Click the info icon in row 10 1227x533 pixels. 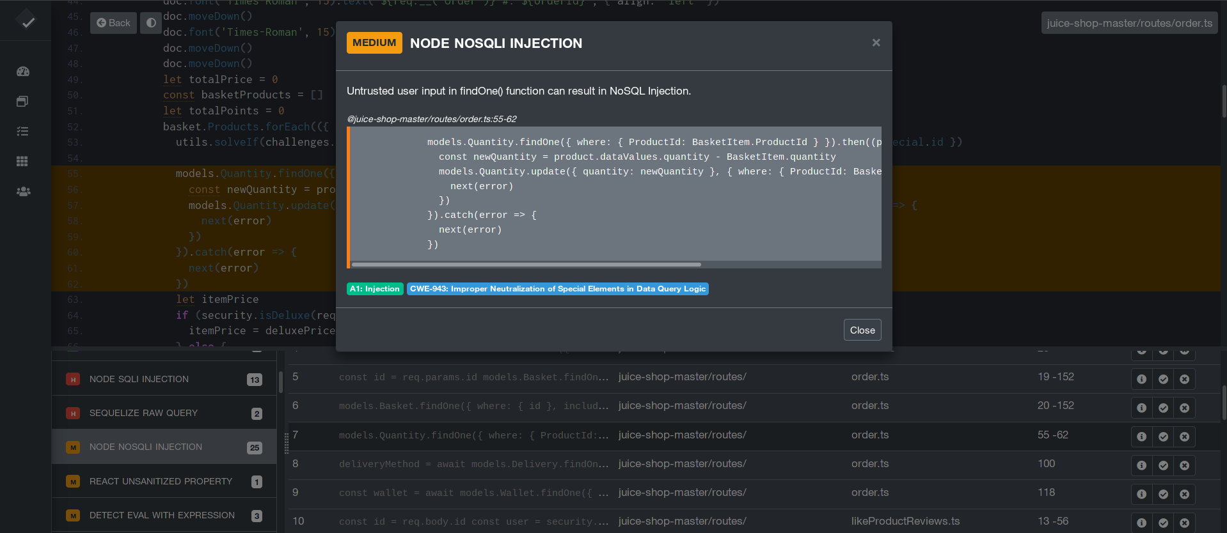(x=1141, y=523)
